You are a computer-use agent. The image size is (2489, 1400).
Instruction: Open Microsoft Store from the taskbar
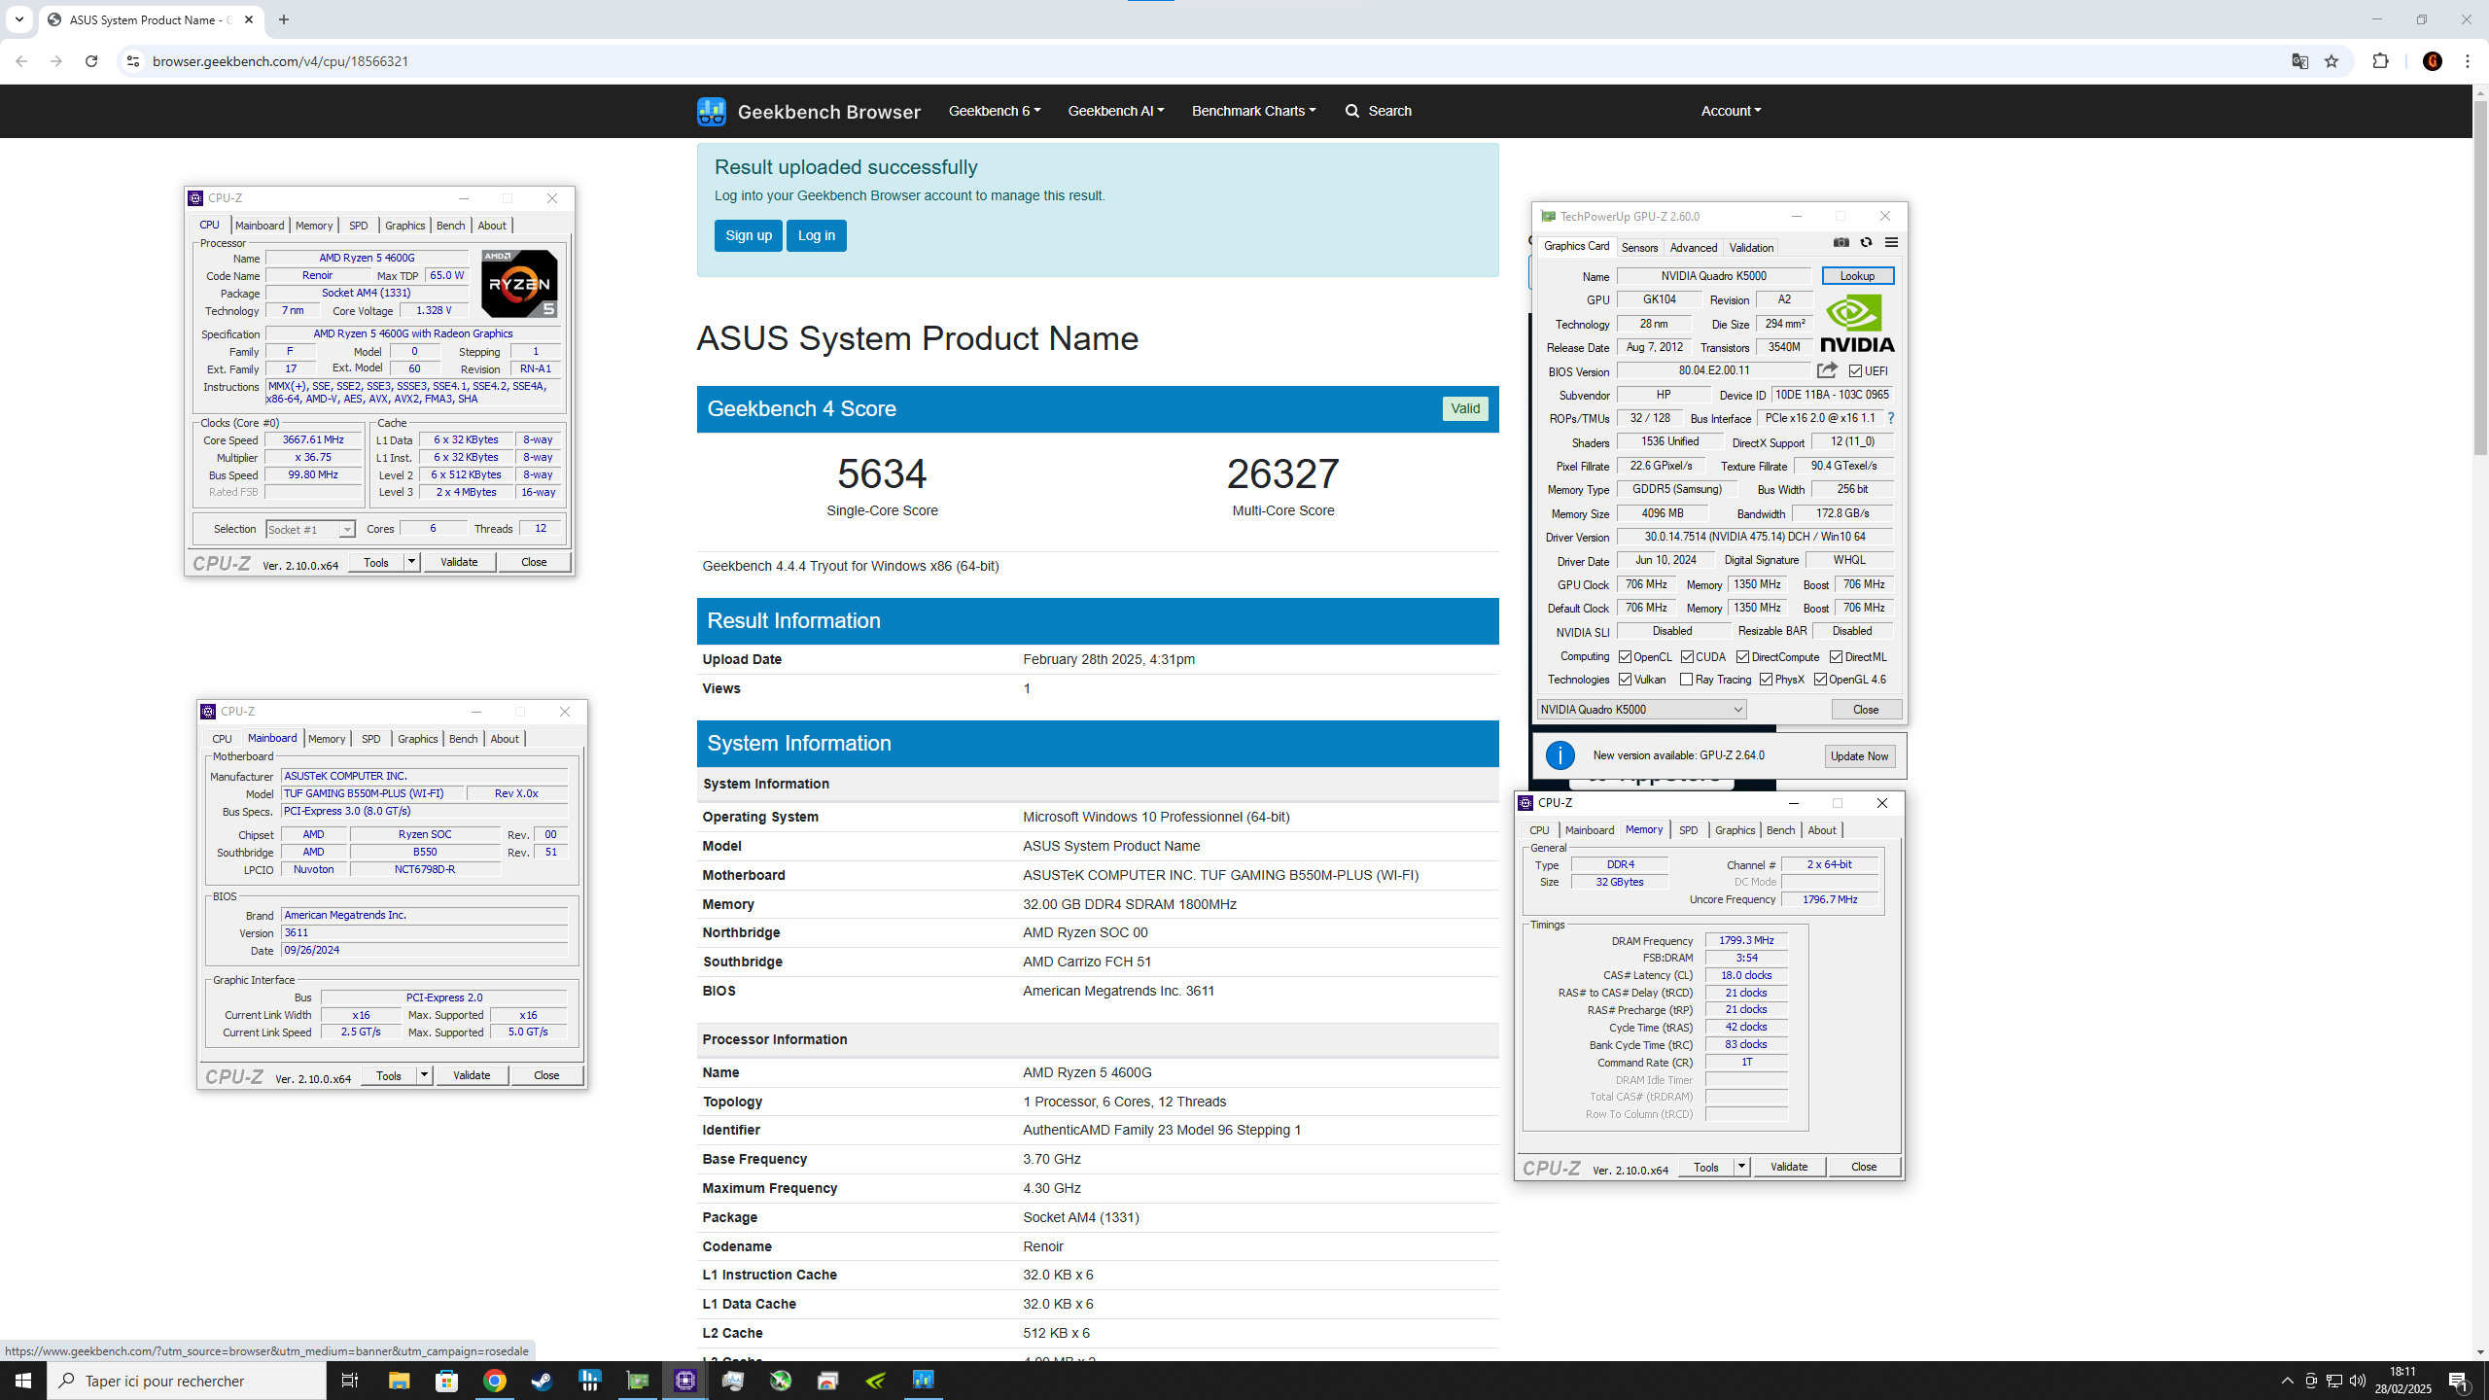[x=446, y=1381]
